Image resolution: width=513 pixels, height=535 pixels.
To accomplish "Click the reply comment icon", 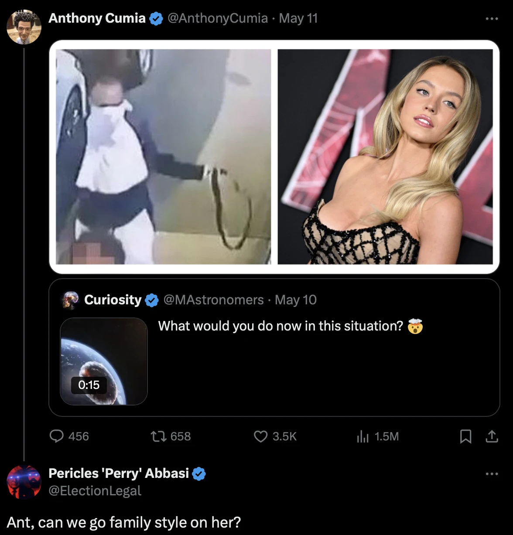I will pyautogui.click(x=57, y=436).
